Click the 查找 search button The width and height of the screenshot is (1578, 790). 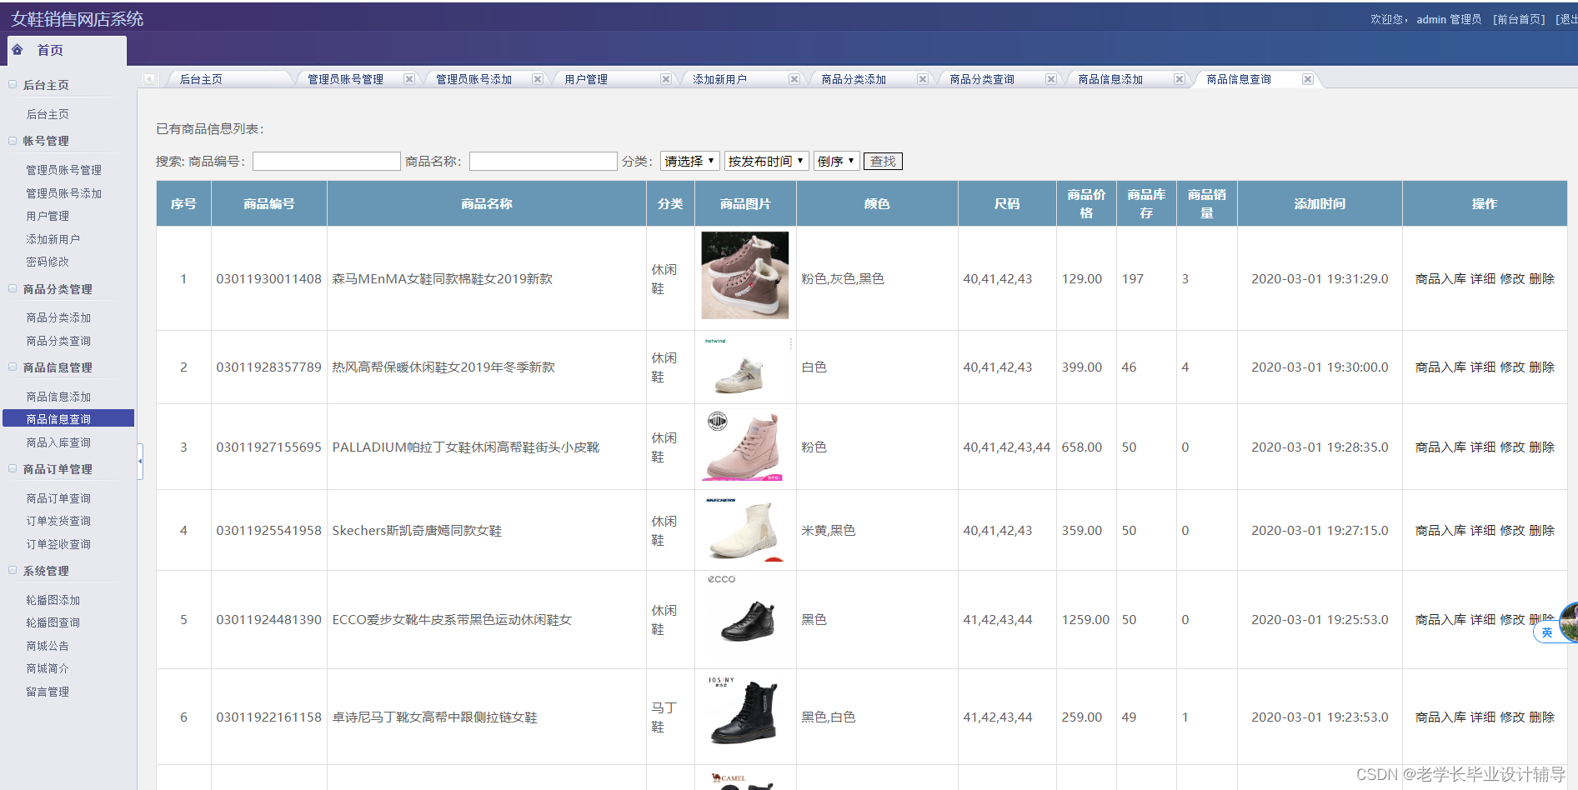coord(883,160)
